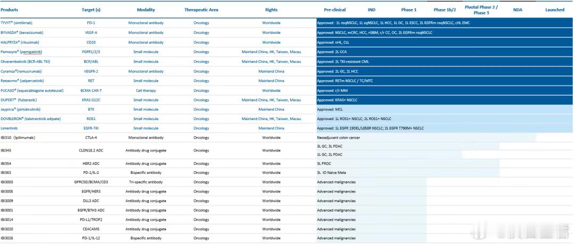The image size is (575, 245).
Task: Select the Retsevmo (selpercatinib) product name
Action: pyautogui.click(x=22, y=81)
